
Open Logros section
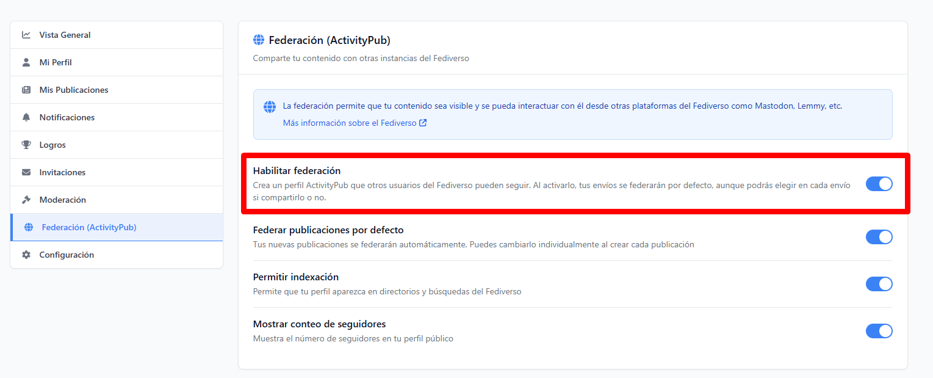[x=117, y=145]
